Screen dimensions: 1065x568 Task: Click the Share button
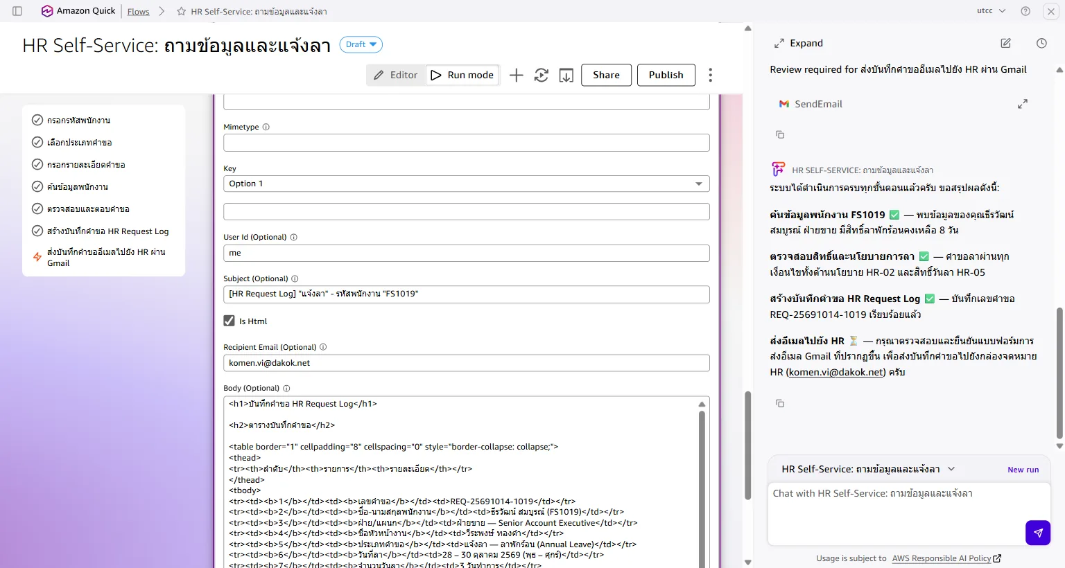(x=606, y=75)
